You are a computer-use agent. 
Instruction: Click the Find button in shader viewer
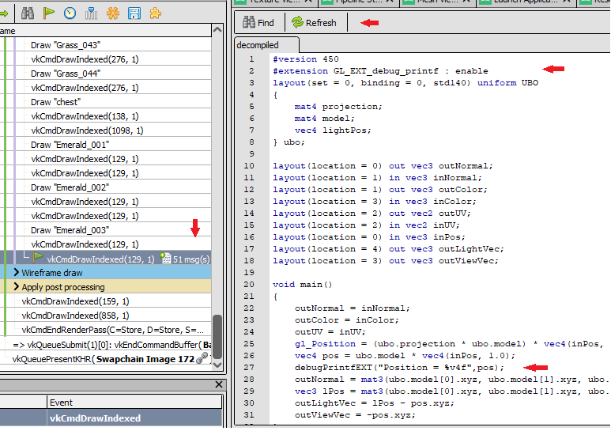pyautogui.click(x=258, y=23)
